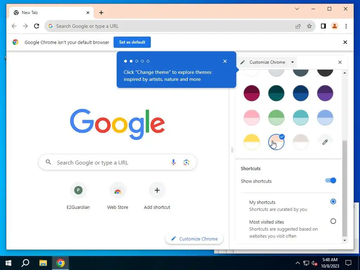This screenshot has height=270, width=360.
Task: Click the muted volume tray icon
Action: 315,263
